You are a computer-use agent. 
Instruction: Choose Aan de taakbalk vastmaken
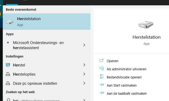[x=127, y=93]
